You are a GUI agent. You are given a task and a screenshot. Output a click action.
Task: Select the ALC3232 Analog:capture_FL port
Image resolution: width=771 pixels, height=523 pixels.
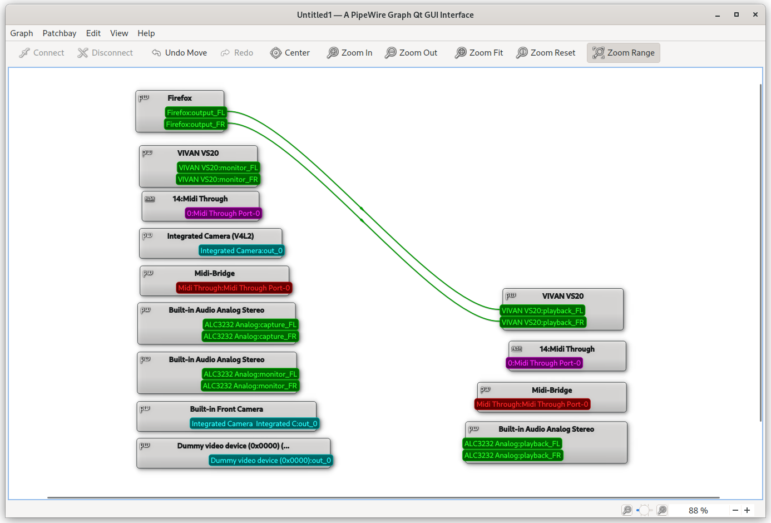click(250, 324)
